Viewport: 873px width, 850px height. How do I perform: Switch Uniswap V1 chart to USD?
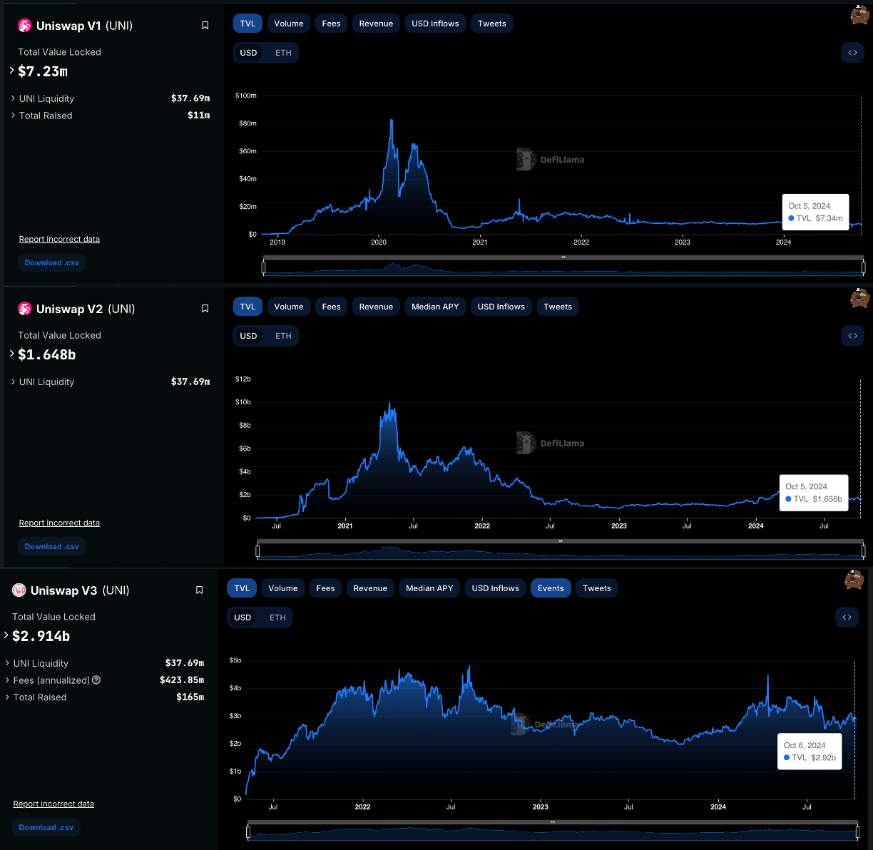248,53
